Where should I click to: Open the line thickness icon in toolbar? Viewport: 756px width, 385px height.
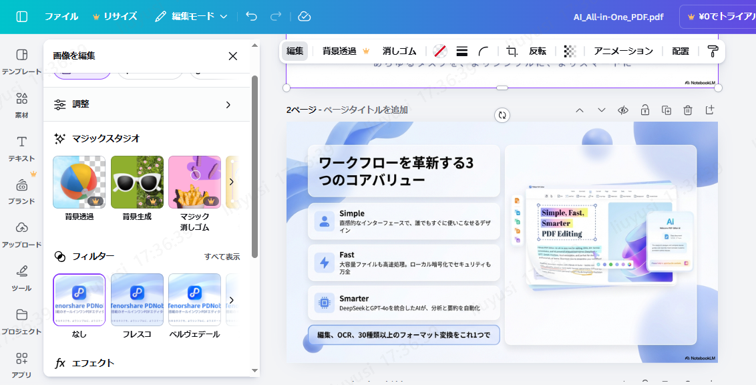[x=462, y=50]
